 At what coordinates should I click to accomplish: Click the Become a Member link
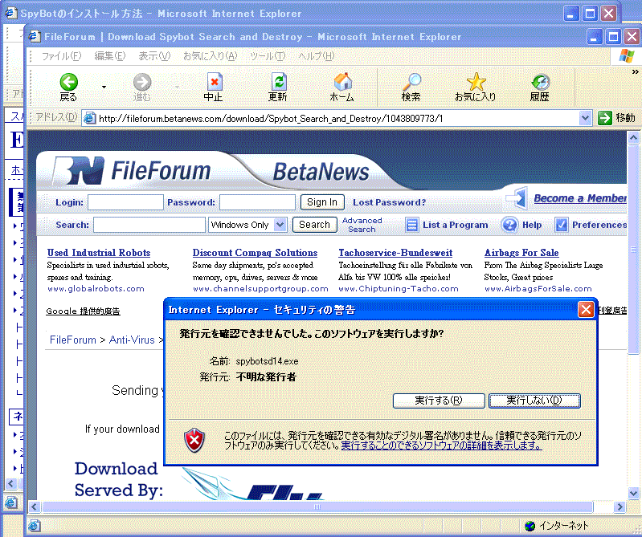click(580, 198)
